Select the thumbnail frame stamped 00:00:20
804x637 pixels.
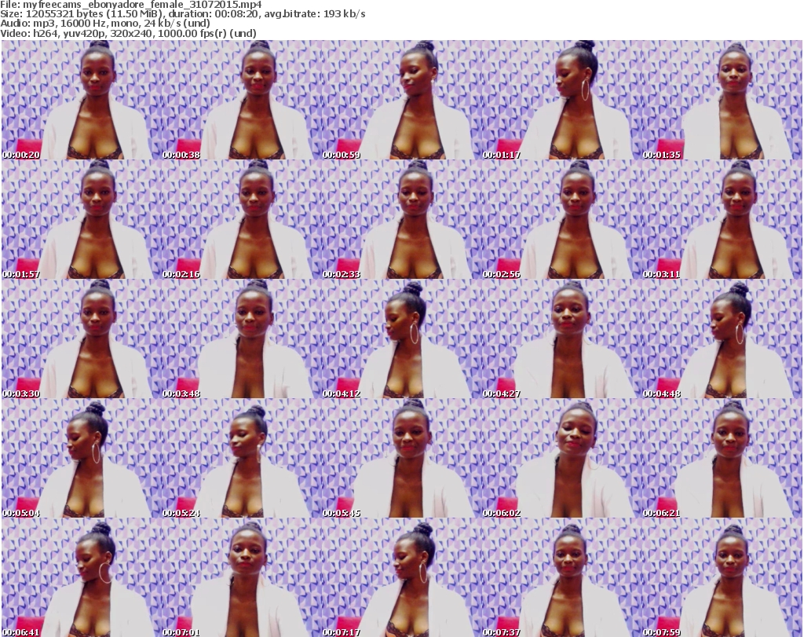(82, 100)
